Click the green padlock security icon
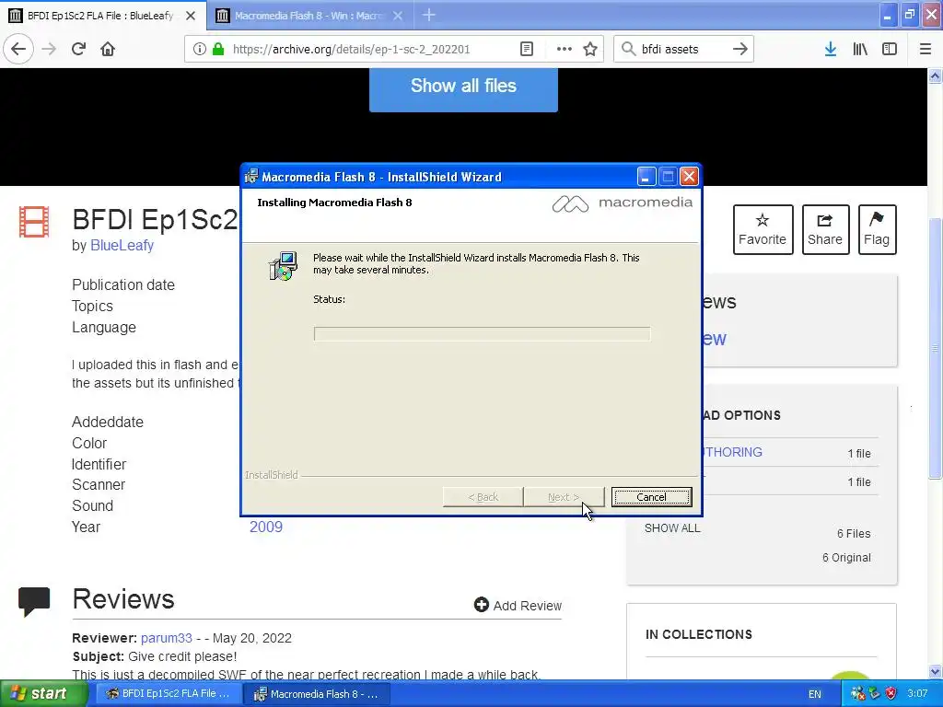This screenshot has height=707, width=943. pyautogui.click(x=218, y=49)
